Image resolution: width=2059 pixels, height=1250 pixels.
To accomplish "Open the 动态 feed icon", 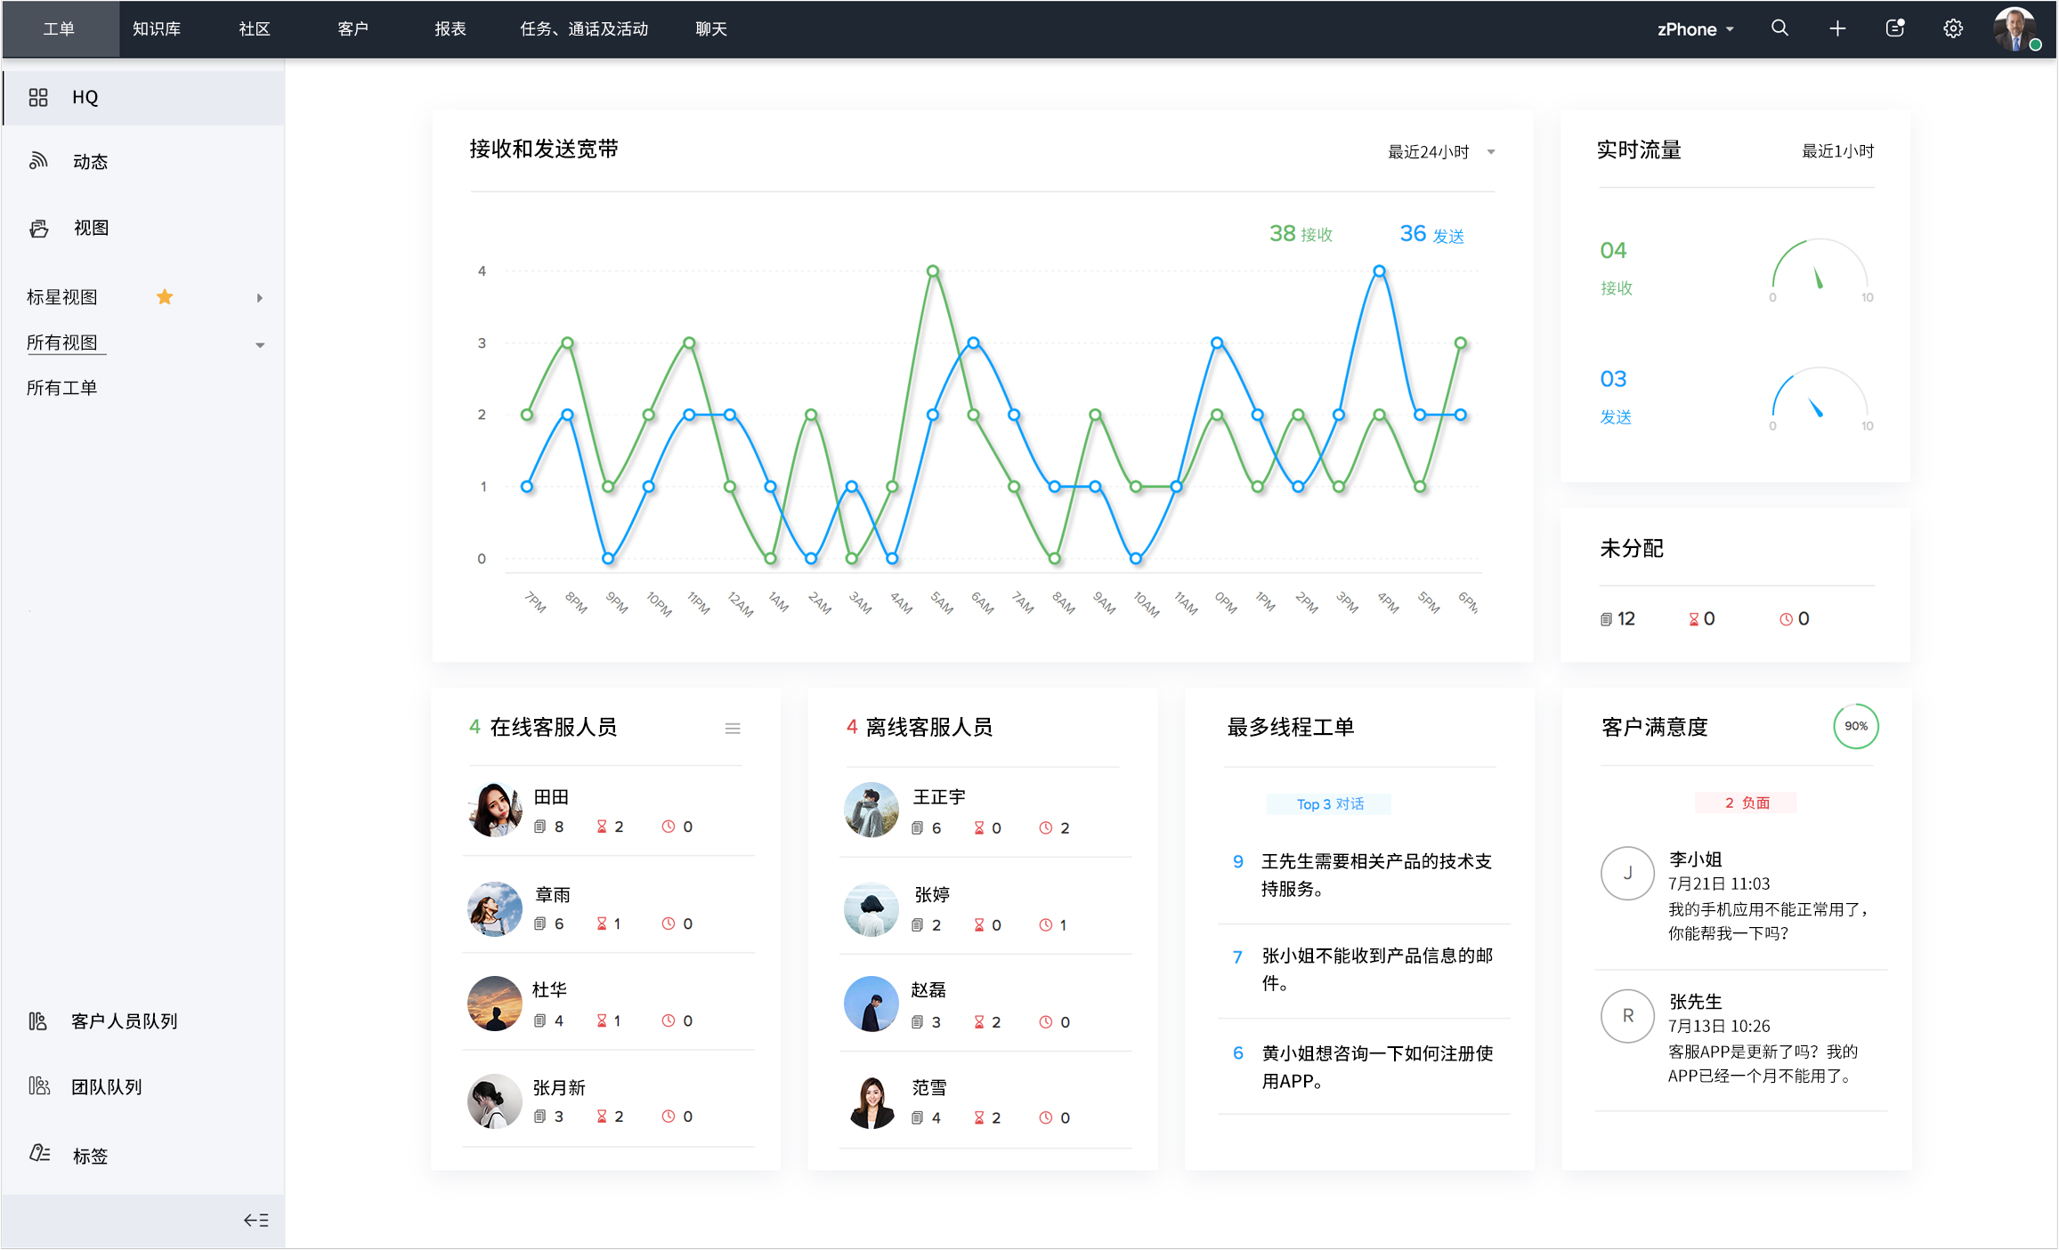I will point(38,161).
